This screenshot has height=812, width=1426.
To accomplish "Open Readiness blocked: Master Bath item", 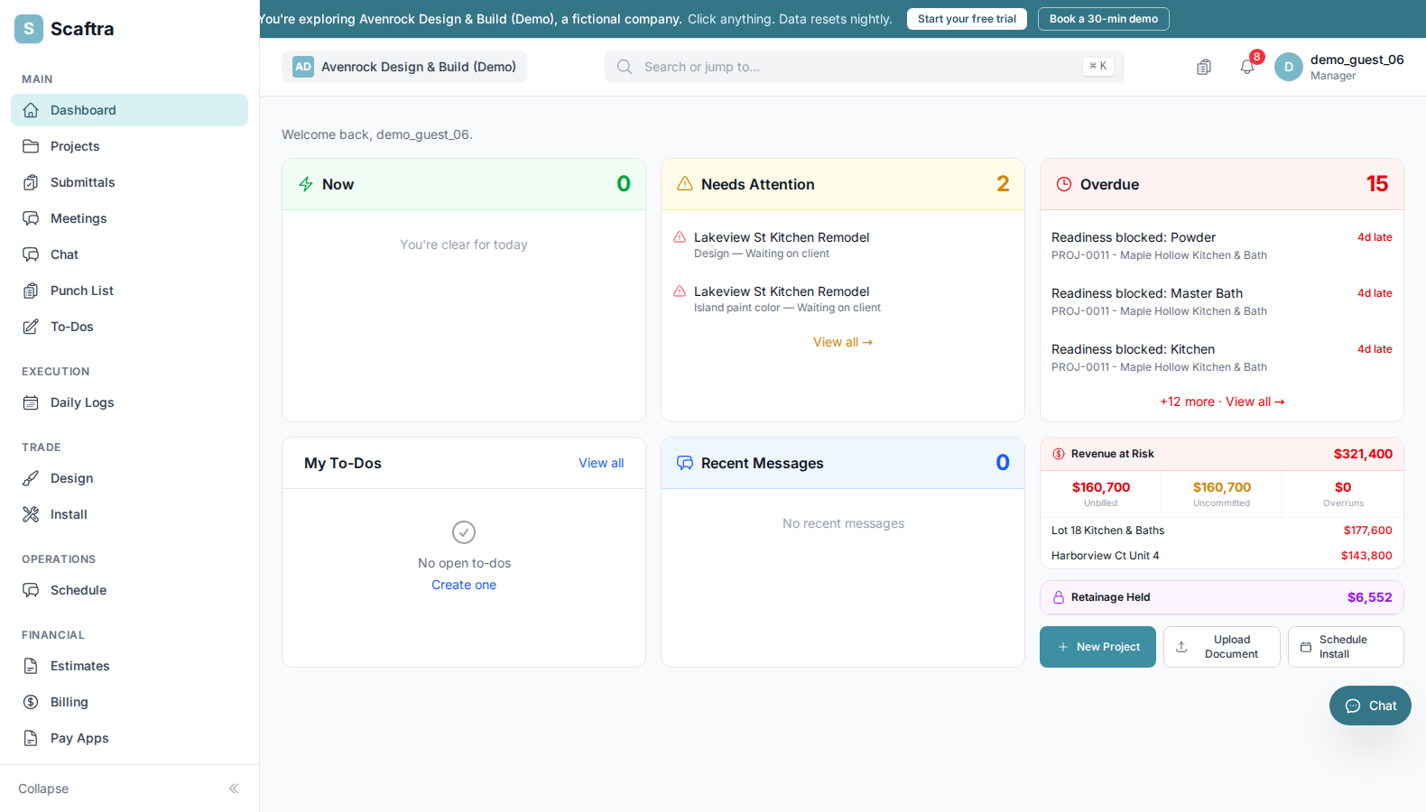I will pyautogui.click(x=1222, y=301).
